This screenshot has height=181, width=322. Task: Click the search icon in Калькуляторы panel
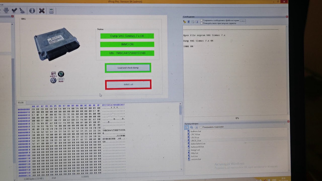(191, 127)
